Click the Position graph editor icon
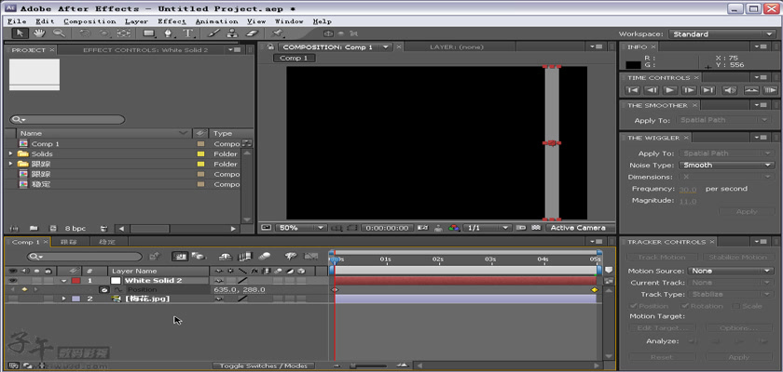This screenshot has width=783, height=372. point(118,289)
